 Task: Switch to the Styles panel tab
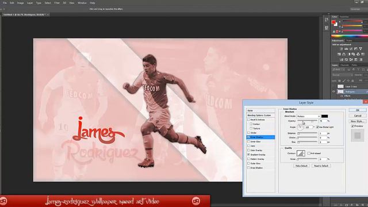point(349,41)
